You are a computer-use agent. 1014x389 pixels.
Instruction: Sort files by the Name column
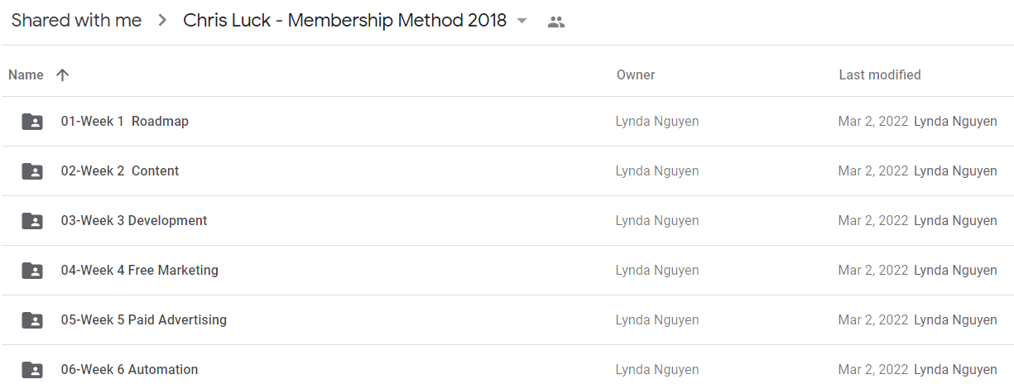(x=26, y=74)
